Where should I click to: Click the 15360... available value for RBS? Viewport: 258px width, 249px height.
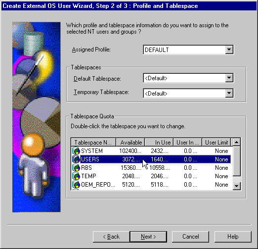click(131, 168)
